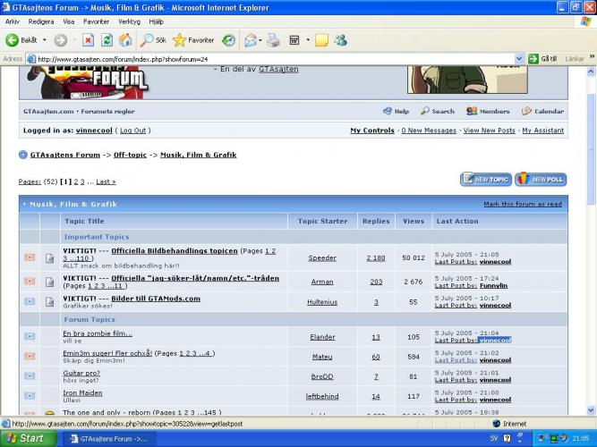Expand the Länkar toolbar chevron
This screenshot has height=447, width=597.
tap(592, 57)
